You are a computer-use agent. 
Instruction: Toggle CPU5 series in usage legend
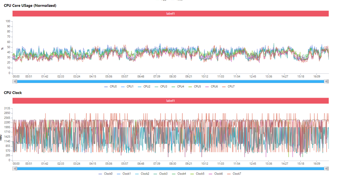pos(195,87)
